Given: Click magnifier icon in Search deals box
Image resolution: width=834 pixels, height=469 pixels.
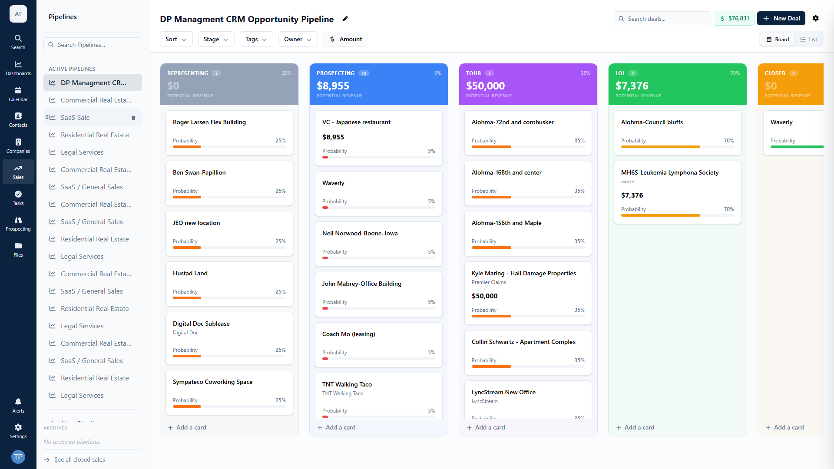Looking at the screenshot, I should click(621, 19).
